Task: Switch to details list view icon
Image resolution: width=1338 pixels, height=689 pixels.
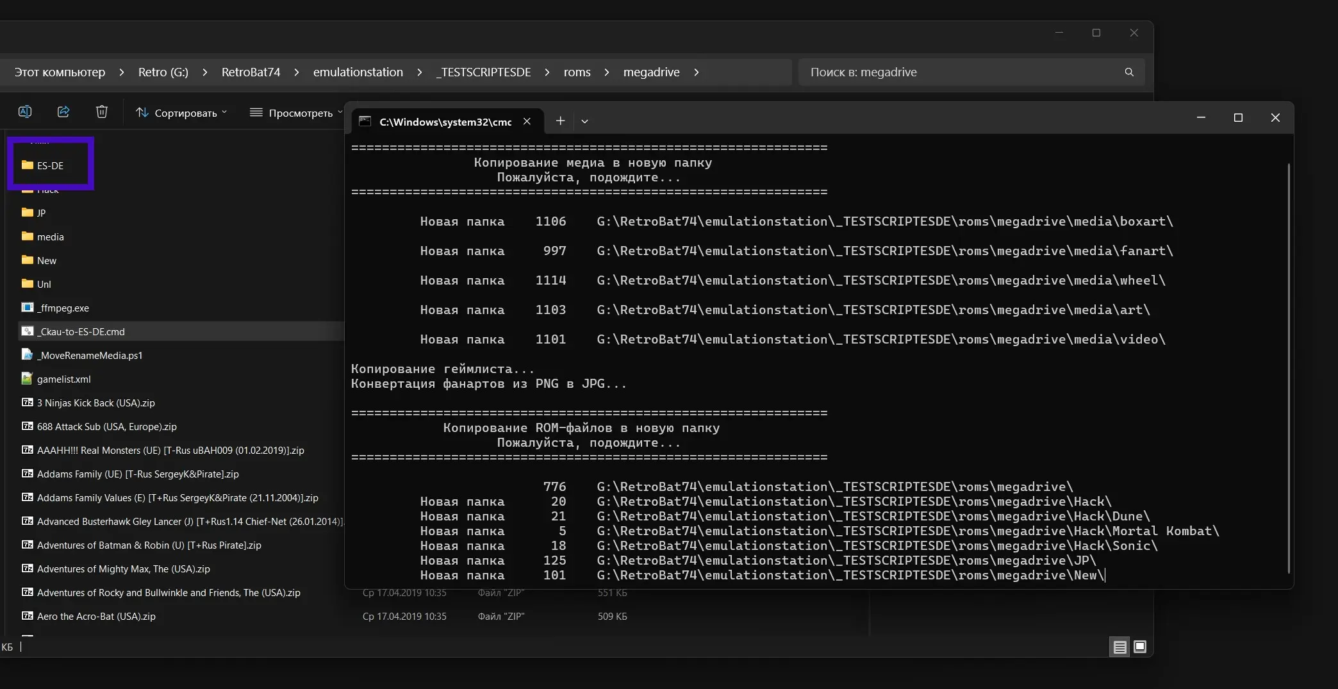Action: [1119, 647]
